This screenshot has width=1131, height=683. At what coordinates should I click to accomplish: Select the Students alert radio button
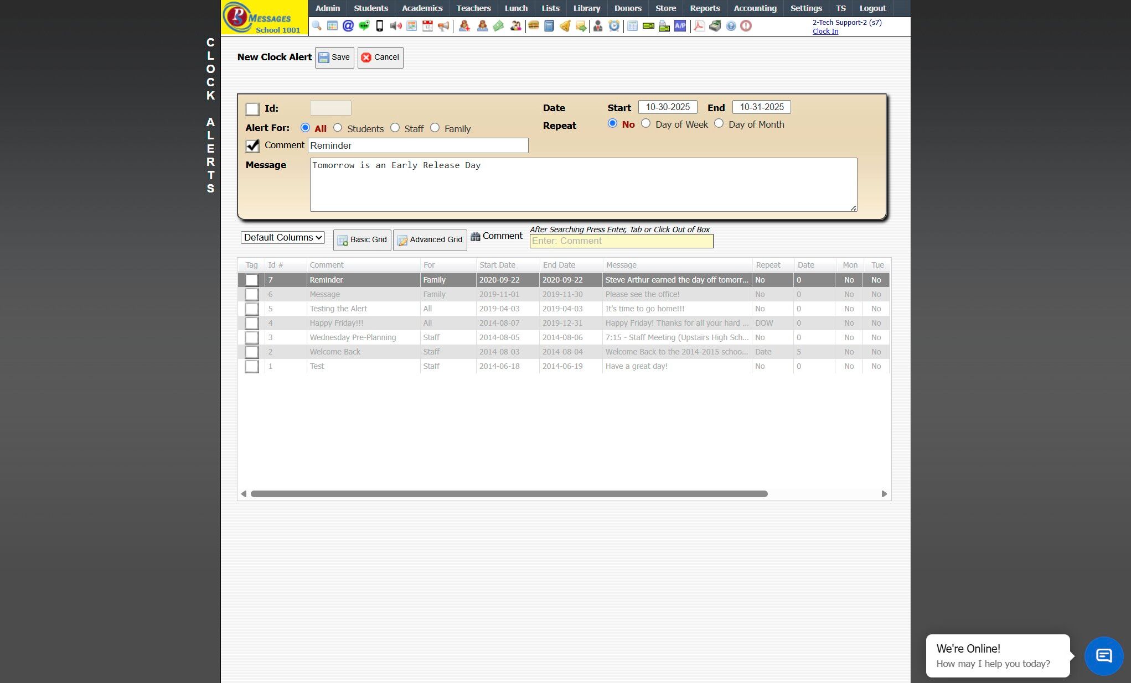[x=338, y=128]
